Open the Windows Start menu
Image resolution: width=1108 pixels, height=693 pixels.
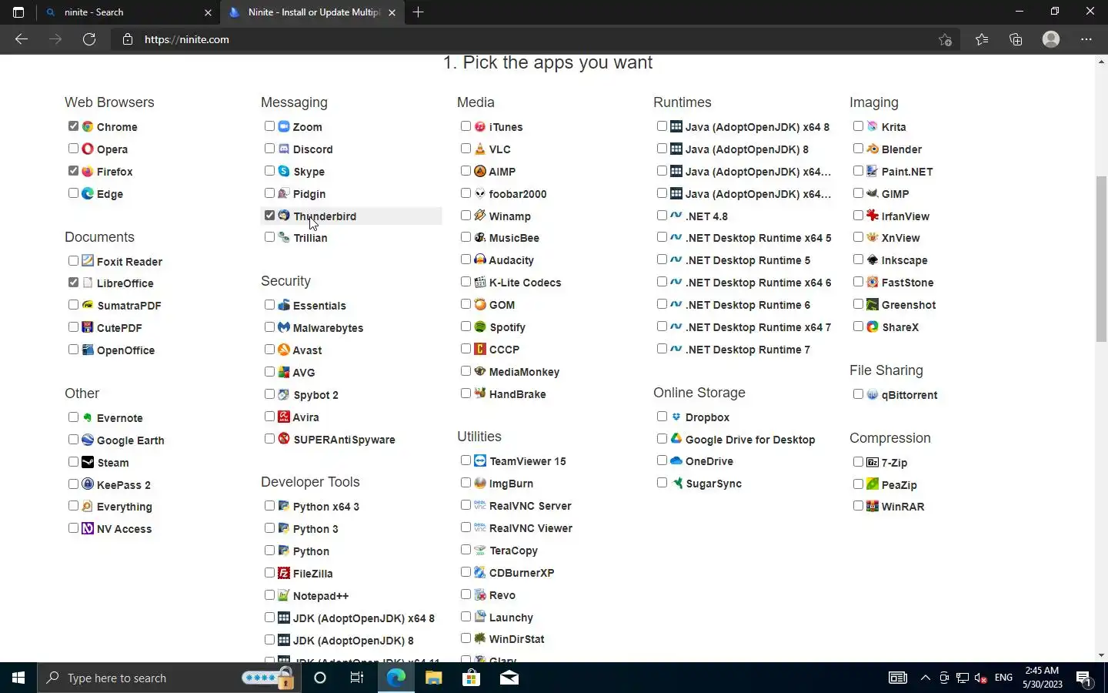click(x=18, y=678)
